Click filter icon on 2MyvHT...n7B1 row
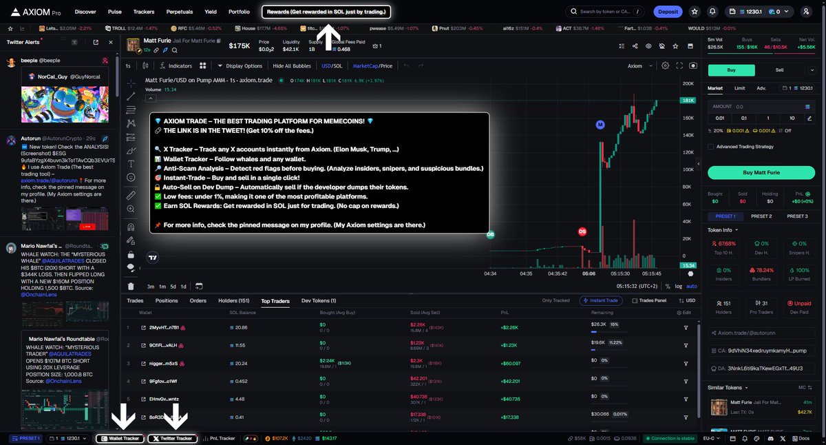 686,327
